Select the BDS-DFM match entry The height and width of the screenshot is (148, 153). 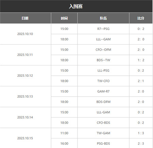tap(103, 102)
